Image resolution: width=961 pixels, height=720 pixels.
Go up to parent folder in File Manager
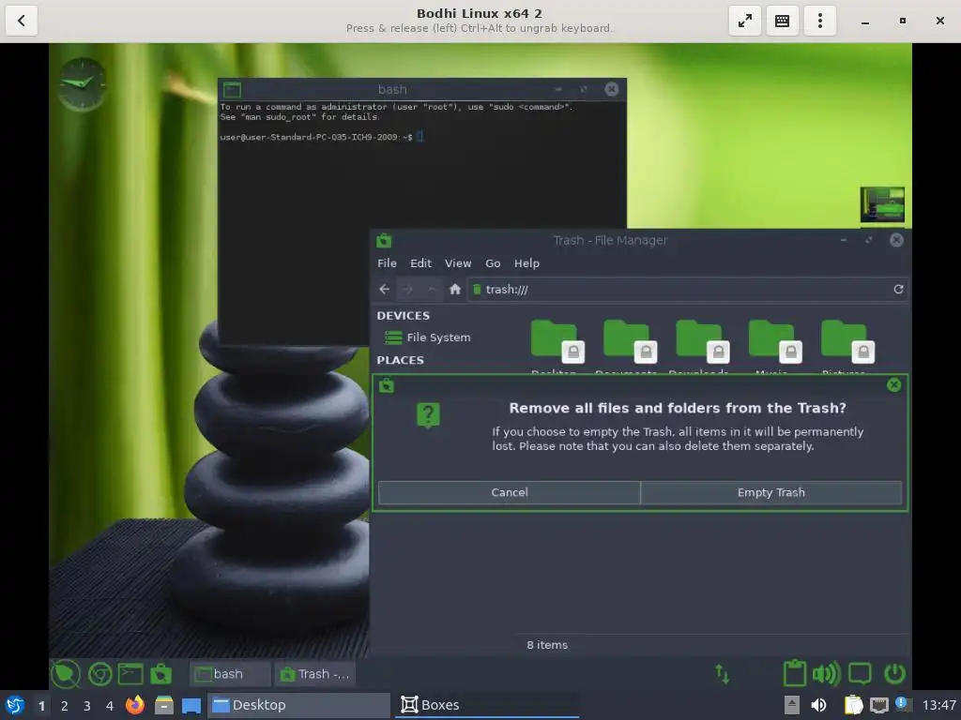click(432, 289)
